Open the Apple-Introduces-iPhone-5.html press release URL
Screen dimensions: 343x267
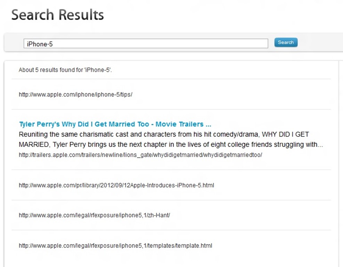pyautogui.click(x=116, y=185)
